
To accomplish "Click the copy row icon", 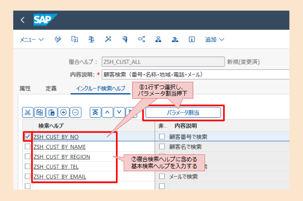I will tap(39, 112).
